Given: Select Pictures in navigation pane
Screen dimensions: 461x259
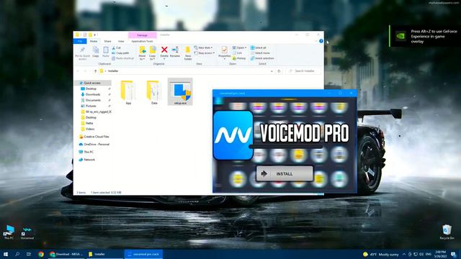Looking at the screenshot, I should (91, 106).
